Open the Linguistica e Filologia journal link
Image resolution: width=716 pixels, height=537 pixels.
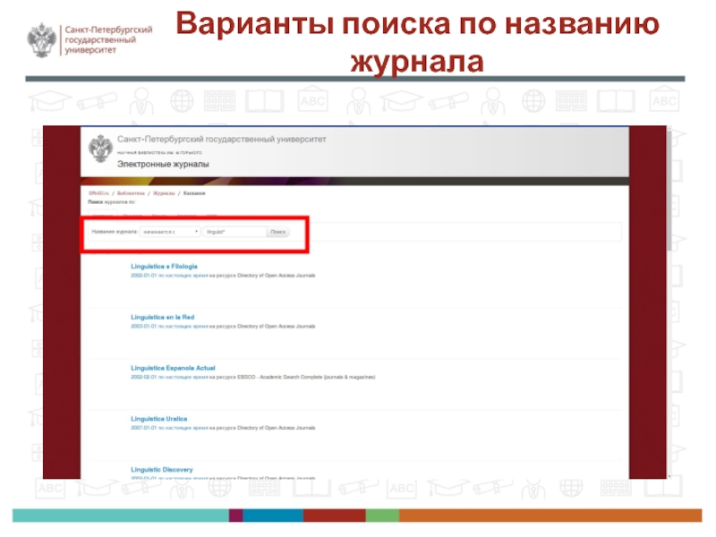click(x=164, y=266)
